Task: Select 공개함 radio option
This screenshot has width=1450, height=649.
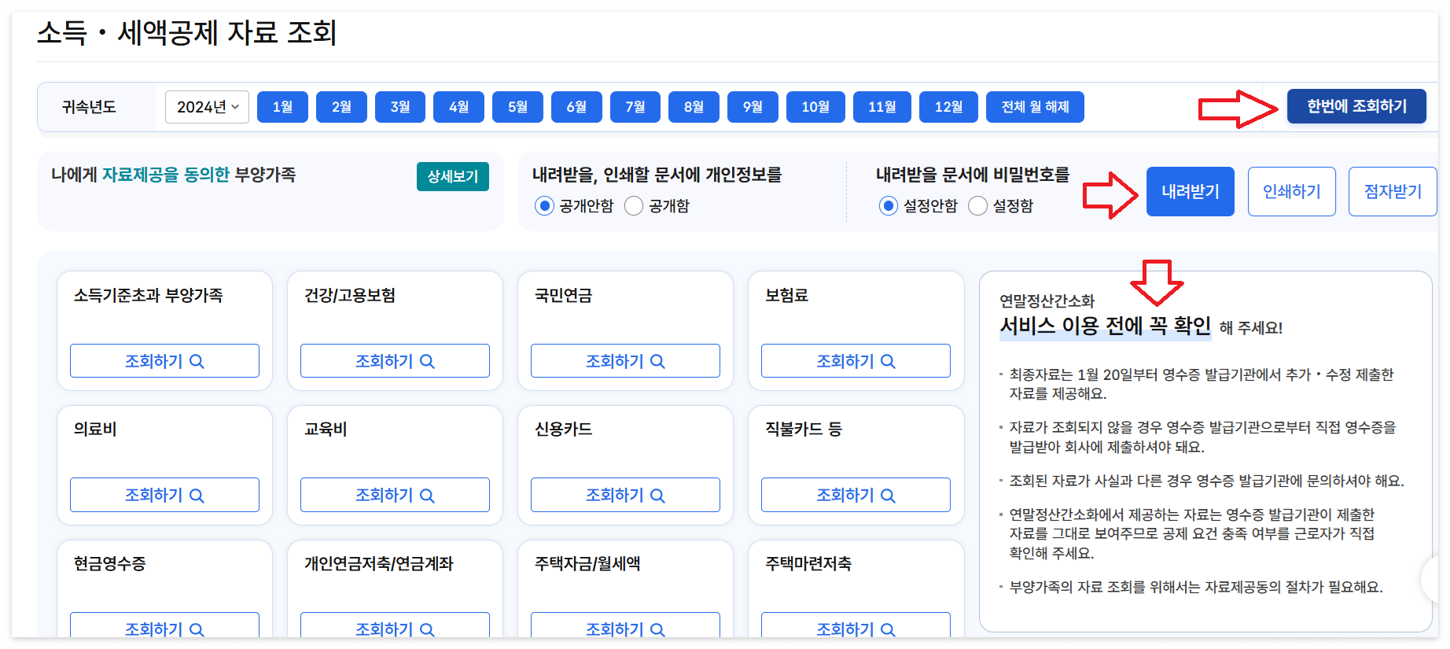Action: (634, 206)
